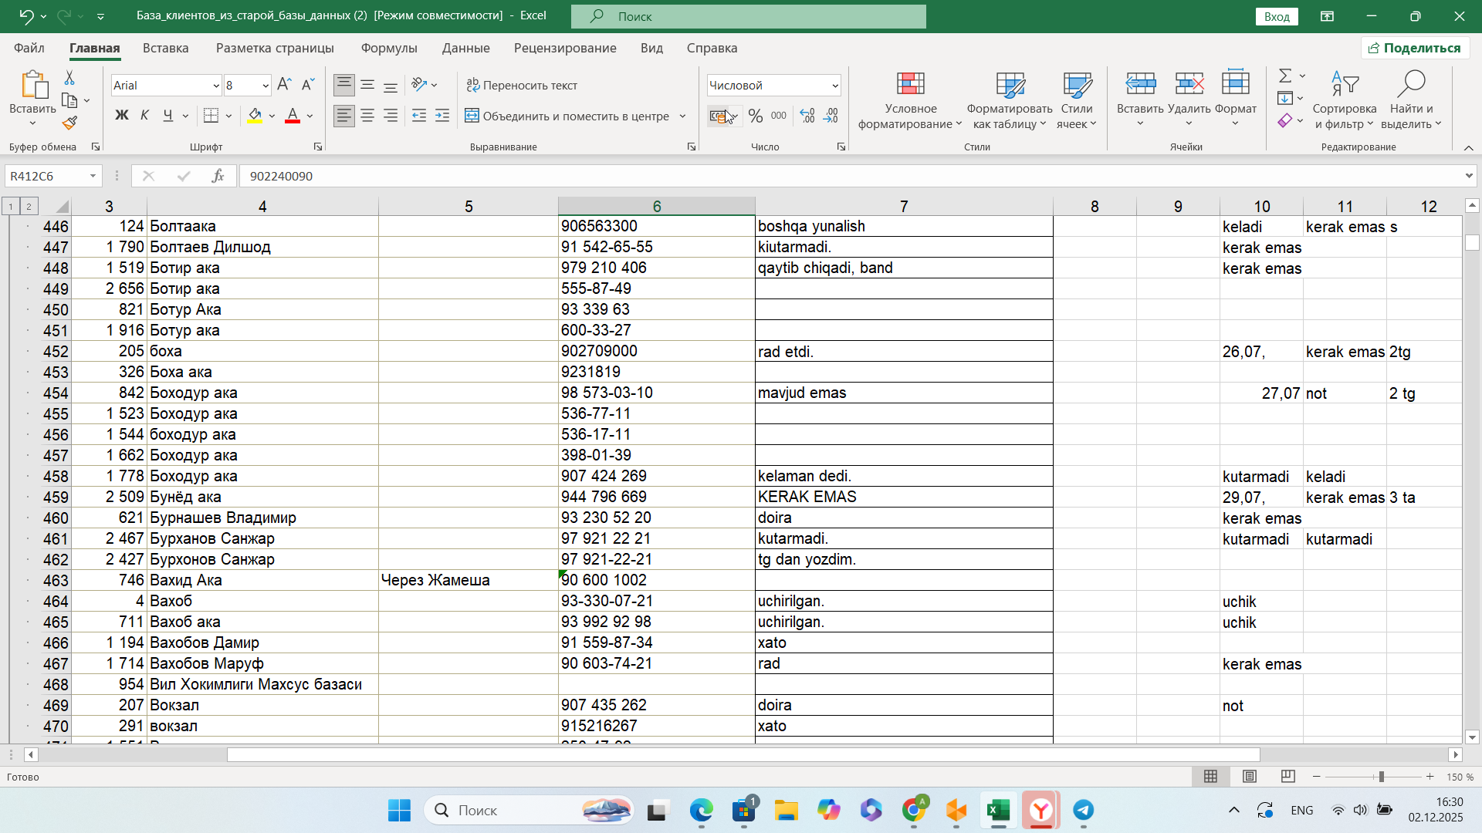Expand the Числовой number format dropdown

coord(834,86)
